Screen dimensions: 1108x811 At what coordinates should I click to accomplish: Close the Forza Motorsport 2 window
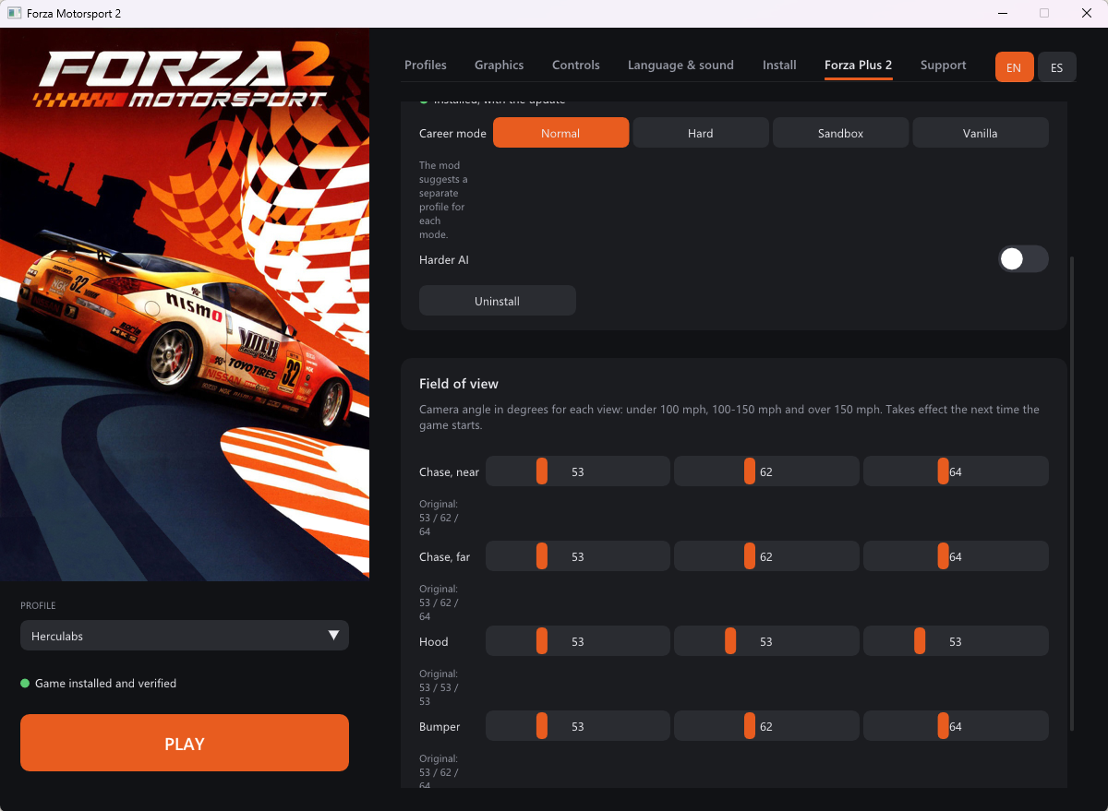click(1087, 14)
